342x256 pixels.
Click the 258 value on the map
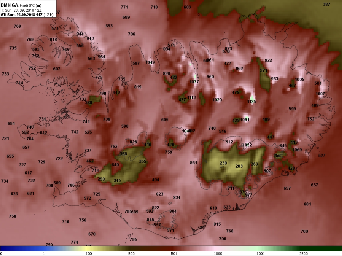101,179
